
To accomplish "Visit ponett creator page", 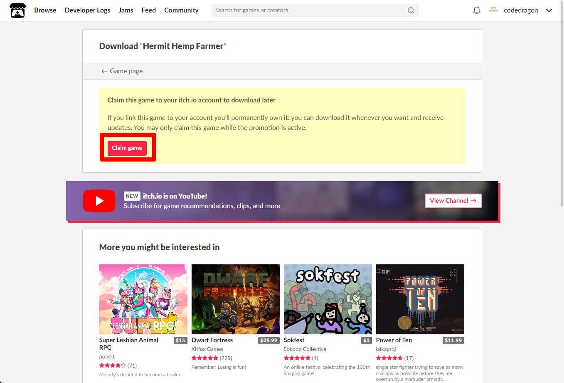I will coord(107,357).
